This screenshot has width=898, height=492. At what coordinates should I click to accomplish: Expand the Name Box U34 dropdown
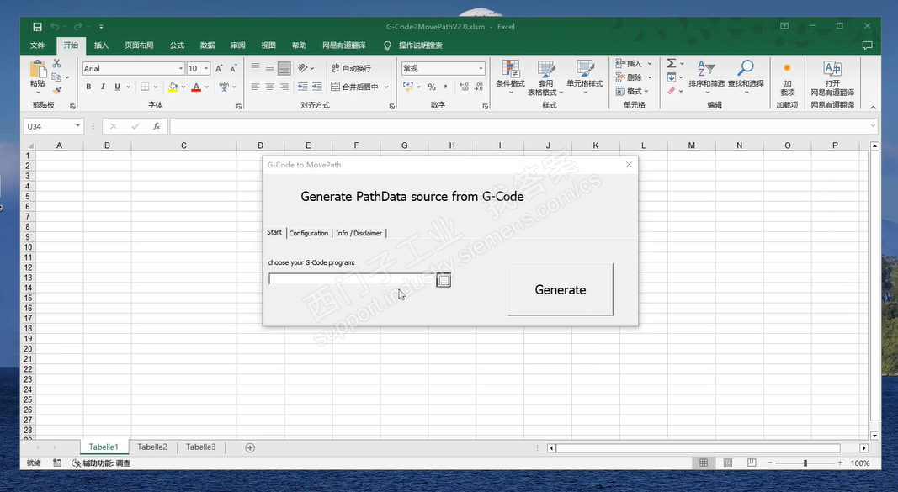[x=78, y=126]
